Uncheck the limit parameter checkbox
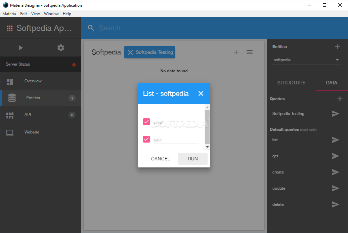The width and height of the screenshot is (348, 233). 146,139
